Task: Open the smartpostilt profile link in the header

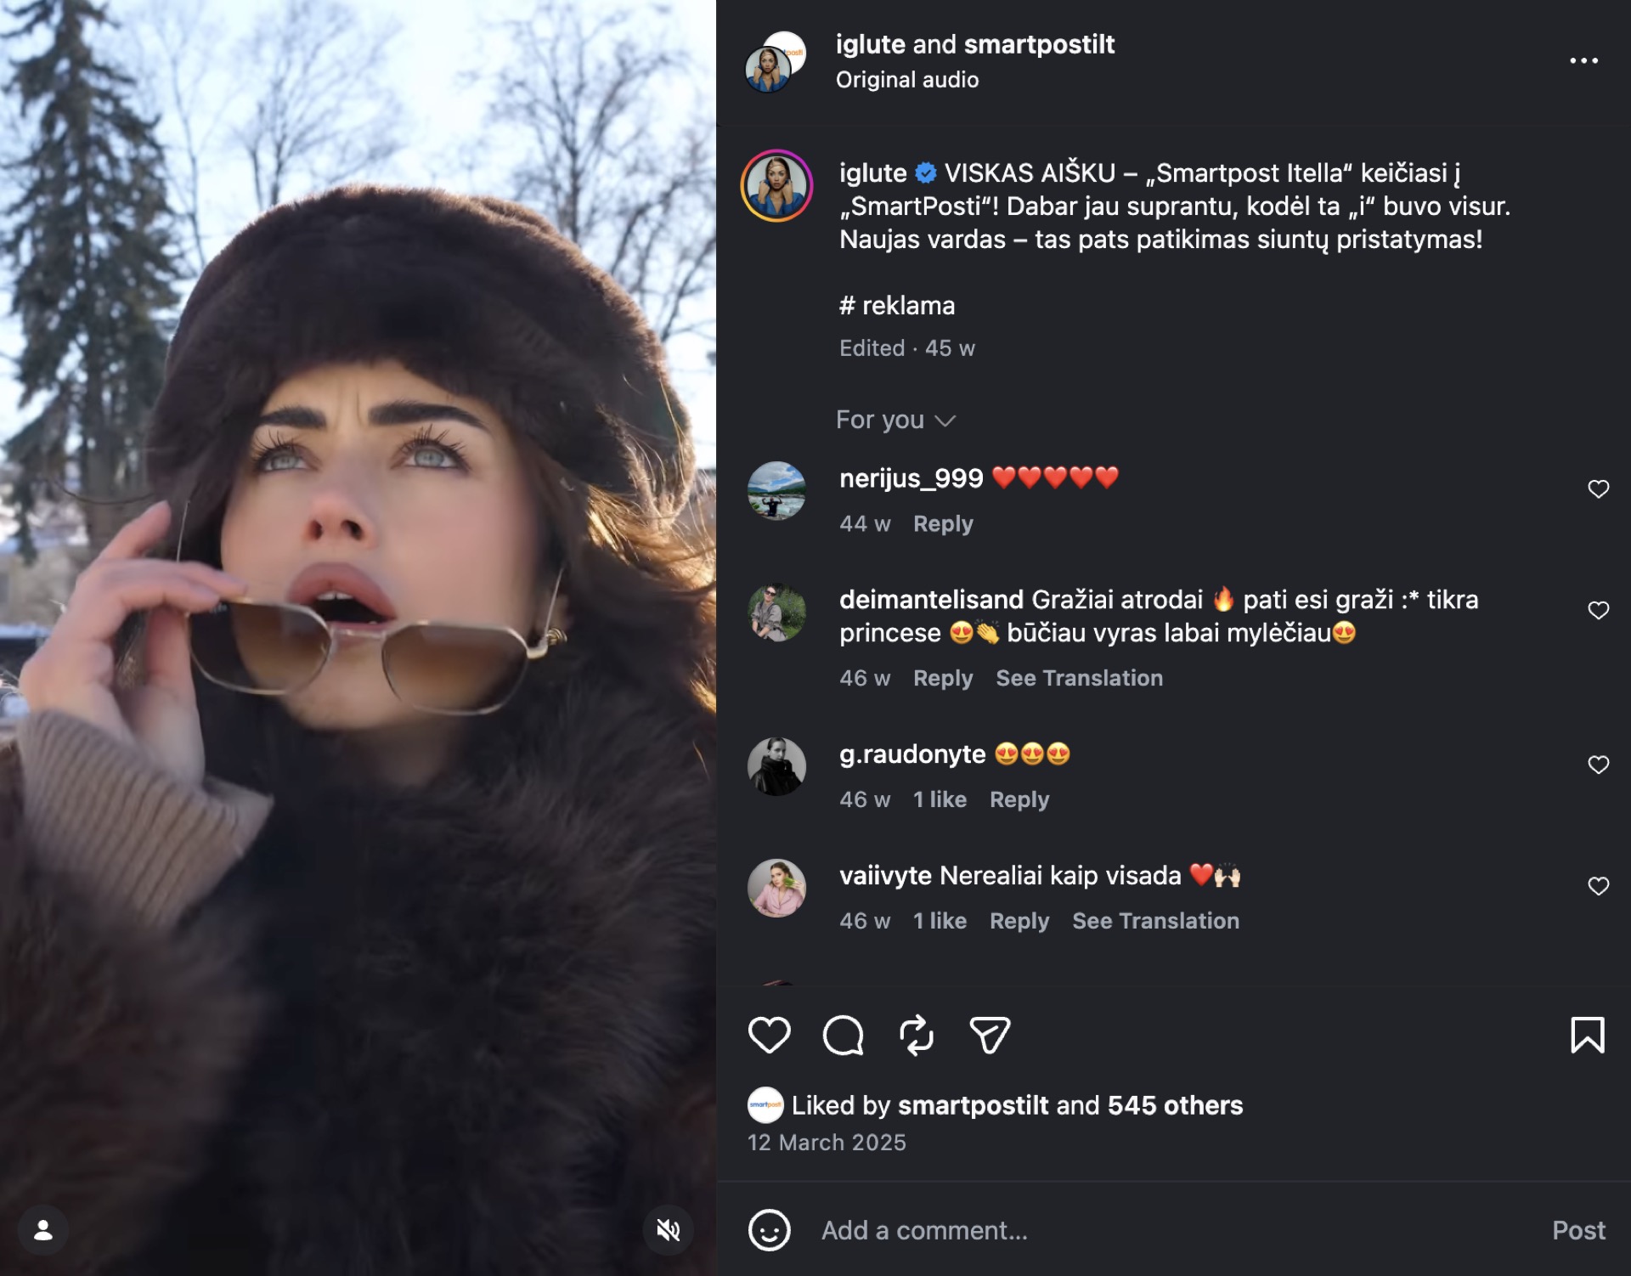Action: tap(1040, 44)
